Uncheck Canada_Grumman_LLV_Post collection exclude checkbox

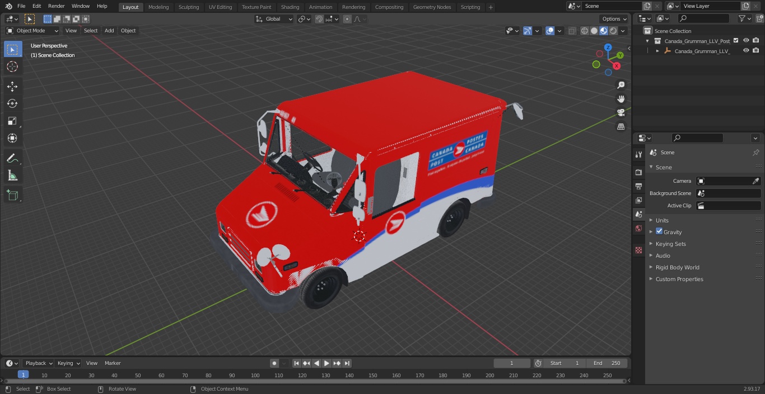736,41
